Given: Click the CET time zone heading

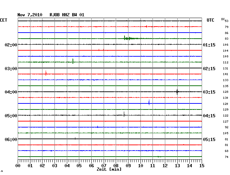Looking at the screenshot, I should click(x=4, y=20).
